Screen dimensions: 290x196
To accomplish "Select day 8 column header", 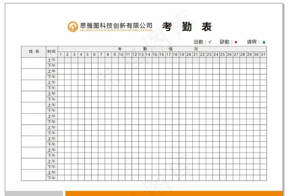I will point(108,54).
